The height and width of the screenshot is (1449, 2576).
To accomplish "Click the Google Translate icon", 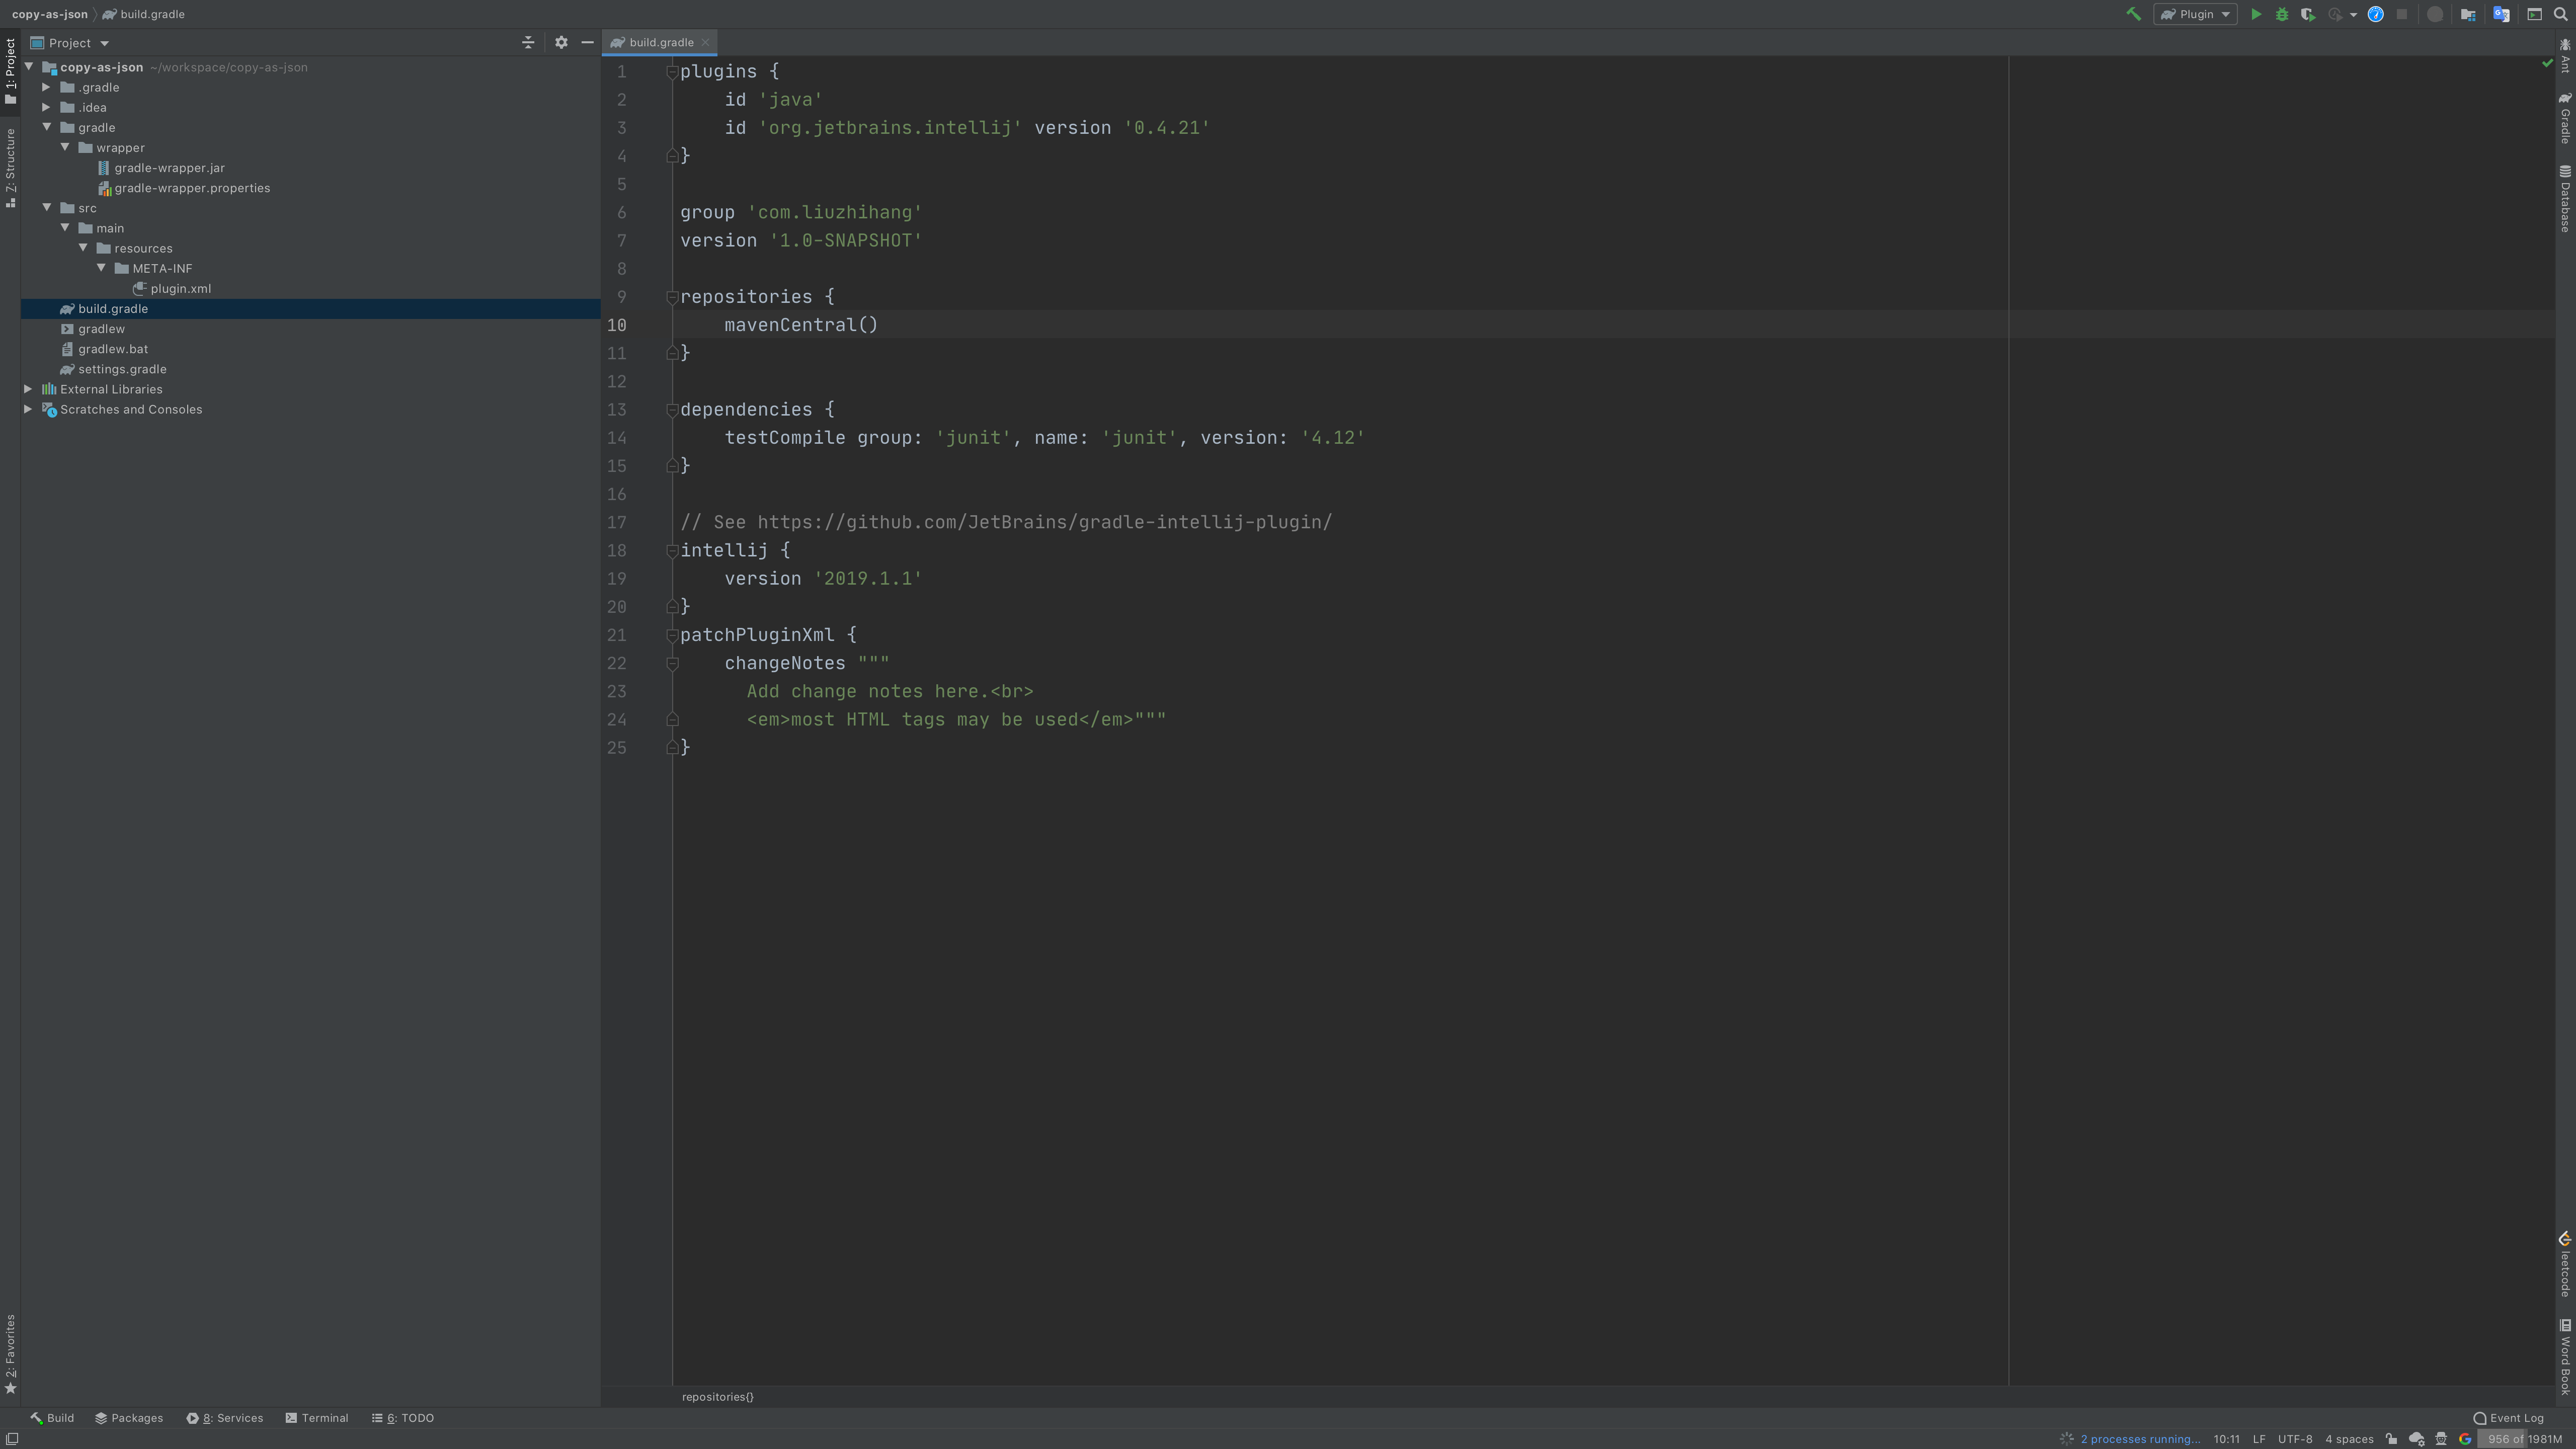I will (2501, 14).
